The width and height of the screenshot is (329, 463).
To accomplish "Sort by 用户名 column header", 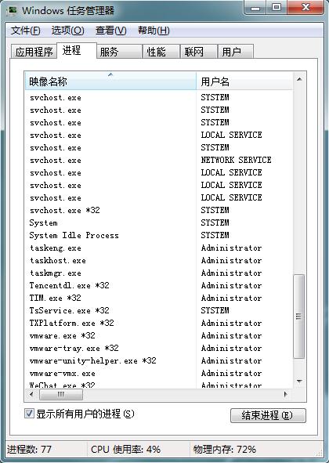I will coord(244,81).
